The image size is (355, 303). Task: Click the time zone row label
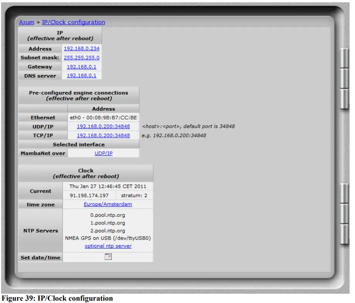point(41,205)
